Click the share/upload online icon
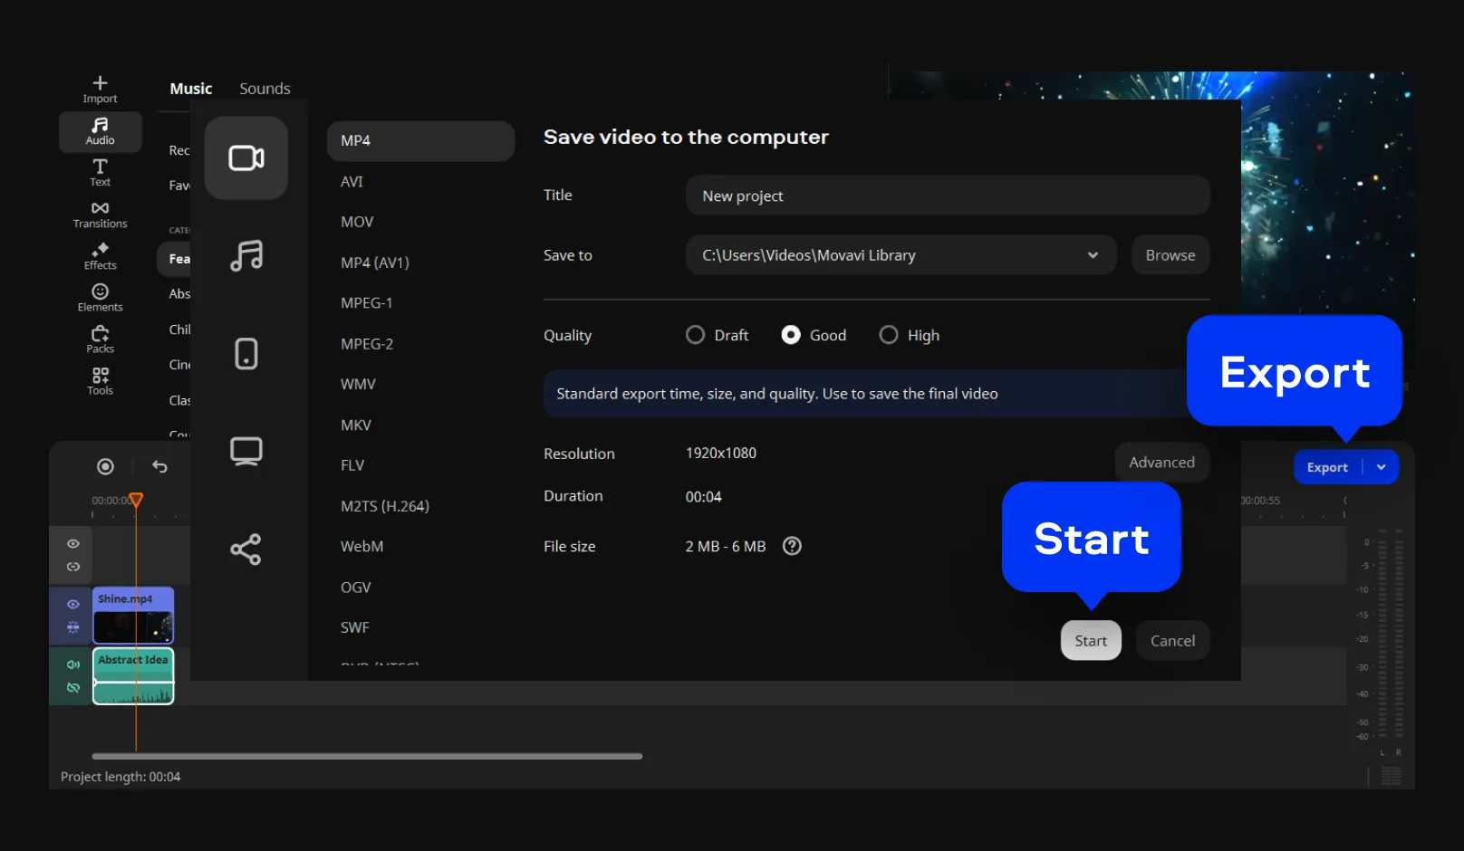1464x851 pixels. click(x=246, y=549)
